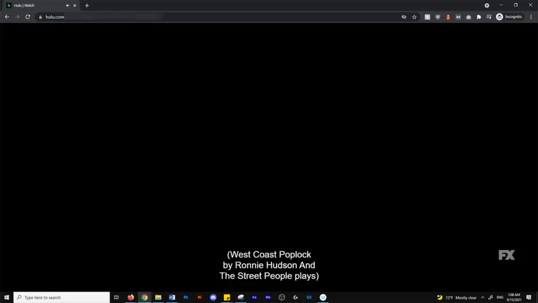This screenshot has height=303, width=538.
Task: Open Task View from the taskbar
Action: [x=116, y=298]
